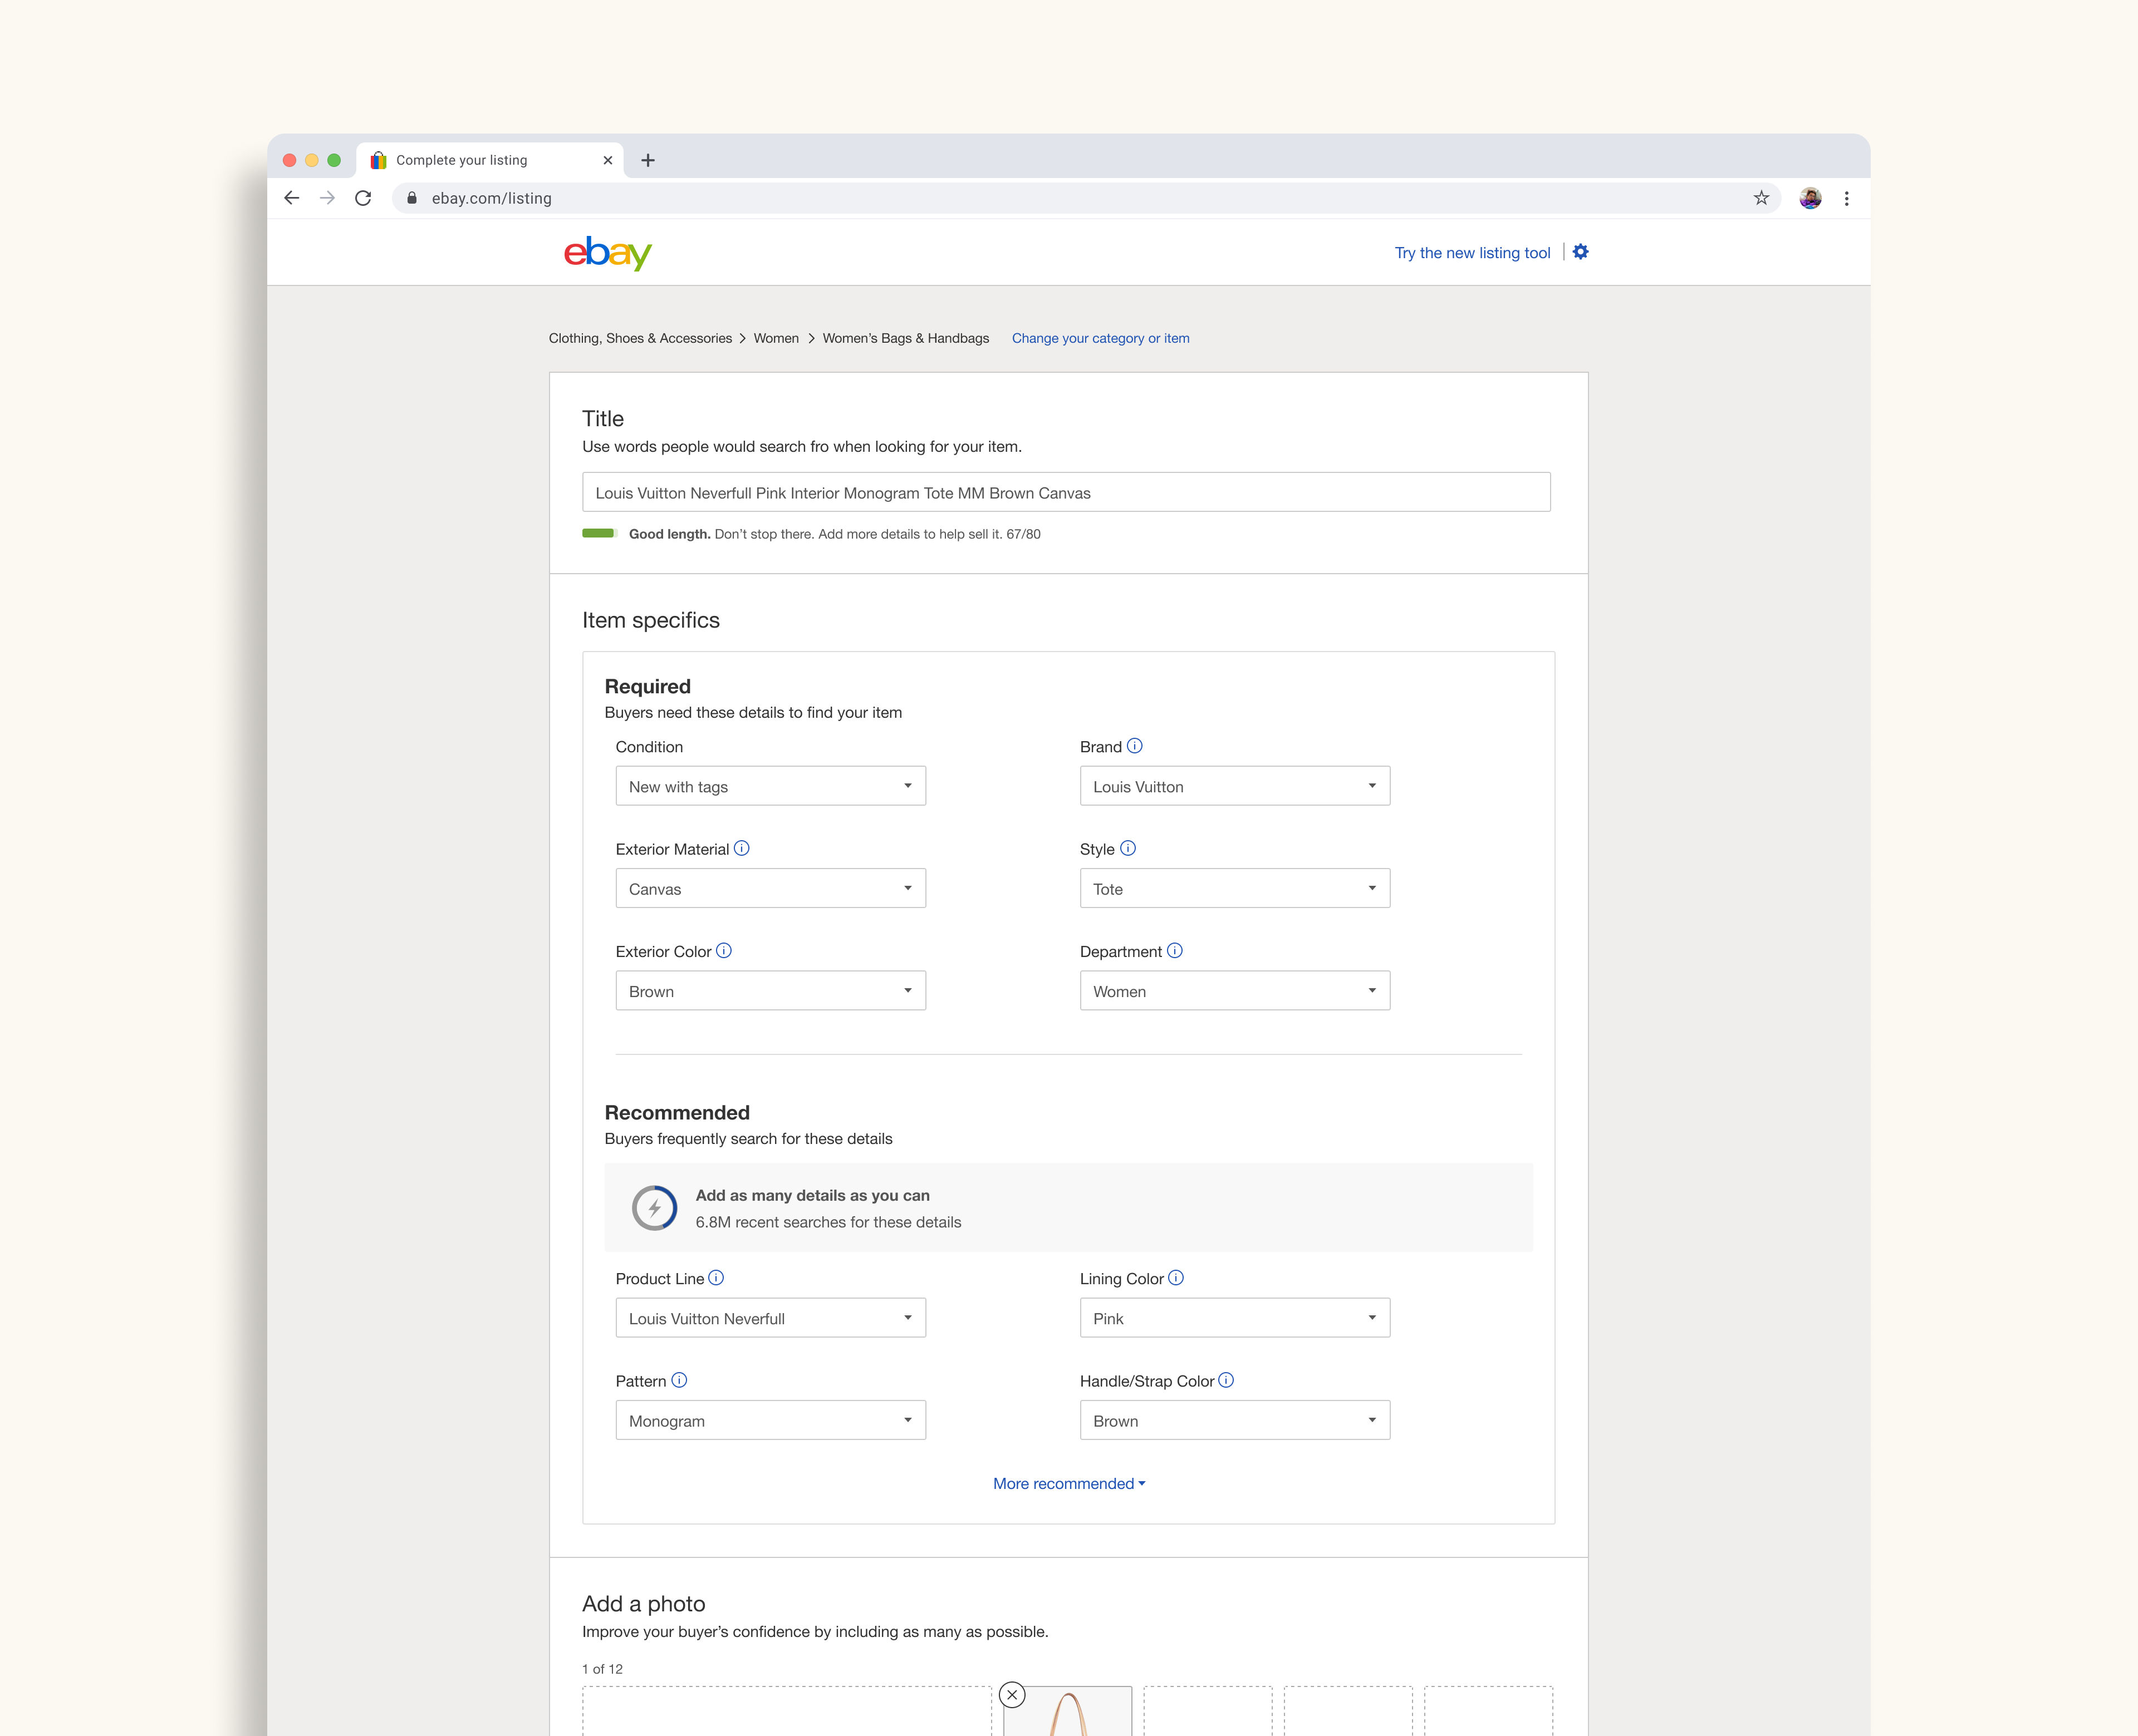Click the browser forward arrow

(x=327, y=198)
